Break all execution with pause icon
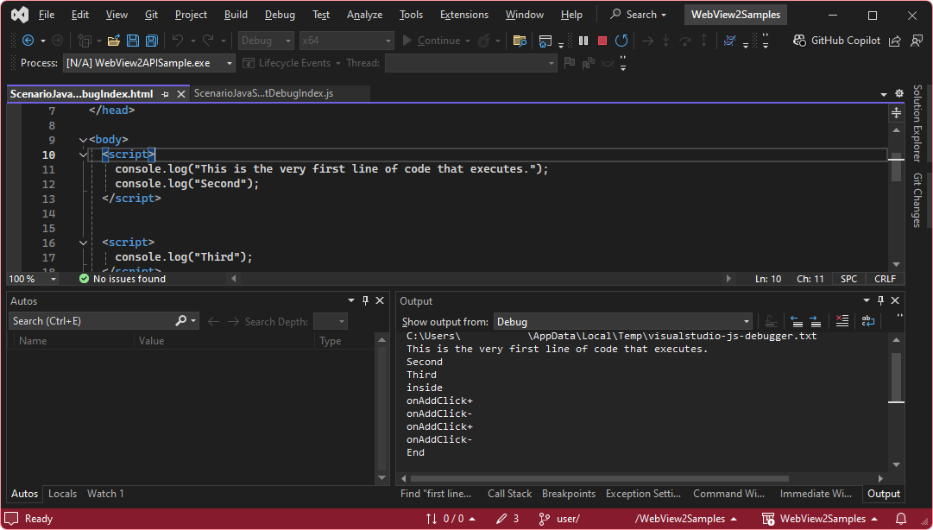Screen dimensions: 933x530 click(583, 40)
